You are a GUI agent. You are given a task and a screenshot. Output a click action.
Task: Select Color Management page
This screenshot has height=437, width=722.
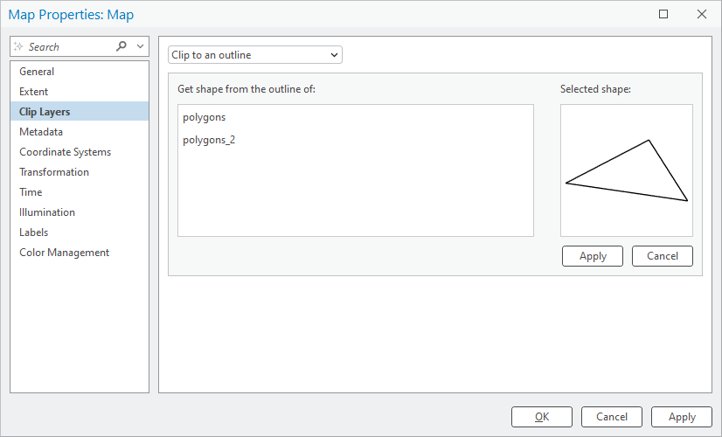point(64,253)
